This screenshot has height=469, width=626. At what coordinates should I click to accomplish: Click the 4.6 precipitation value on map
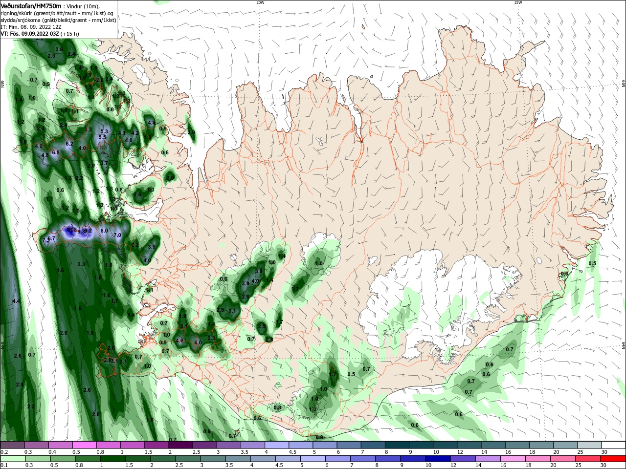pos(179,341)
